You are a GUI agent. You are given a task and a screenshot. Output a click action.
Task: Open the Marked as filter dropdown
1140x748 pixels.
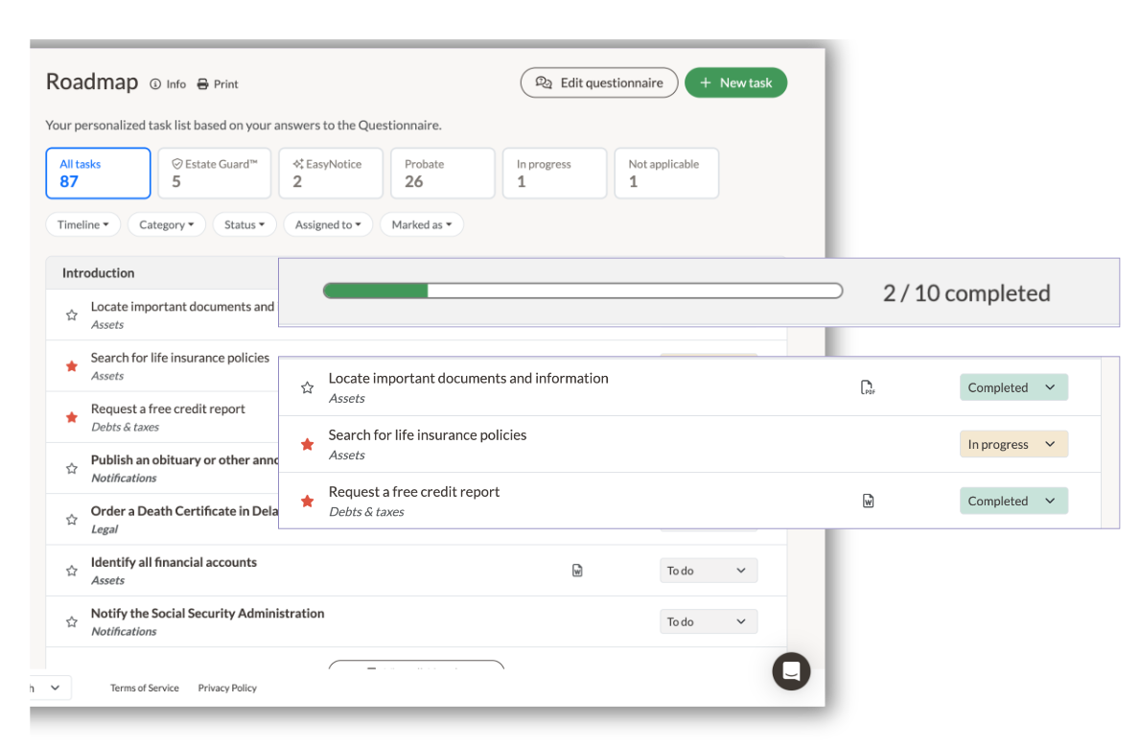coord(422,224)
